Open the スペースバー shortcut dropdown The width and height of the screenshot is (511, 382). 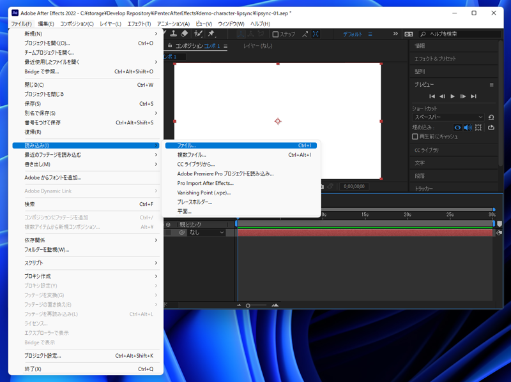coord(447,117)
